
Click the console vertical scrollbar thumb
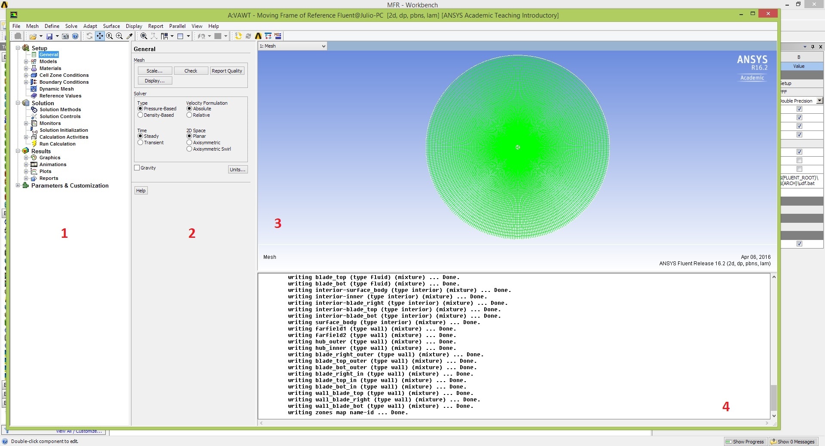pos(774,398)
